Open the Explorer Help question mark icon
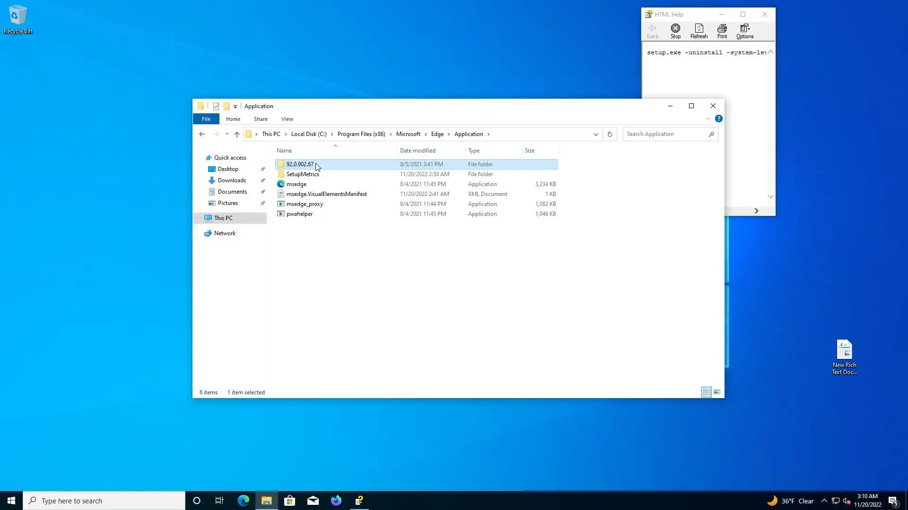This screenshot has width=908, height=510. [718, 119]
